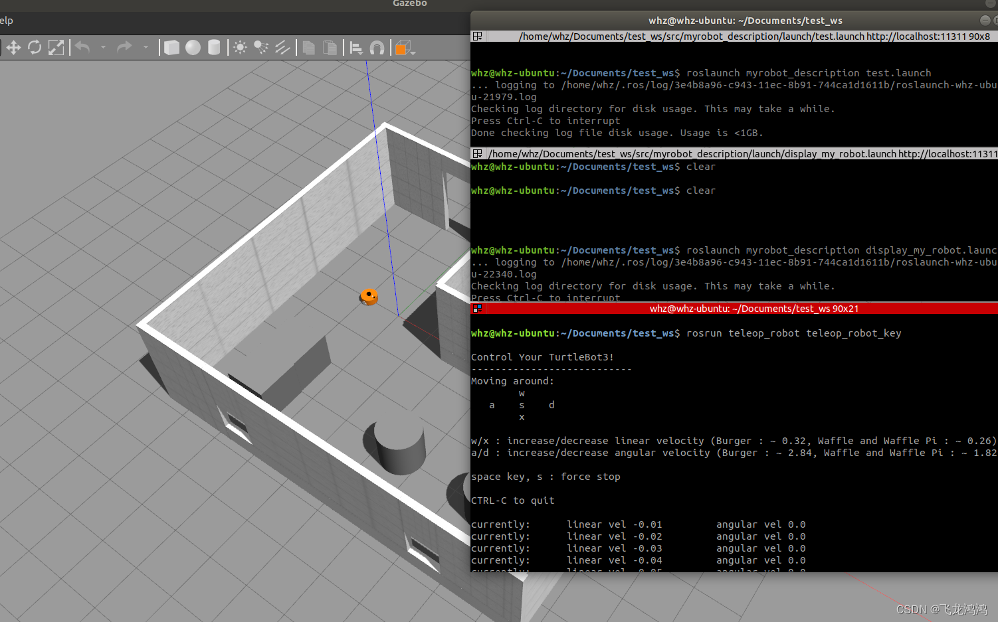Image resolution: width=998 pixels, height=622 pixels.
Task: Click 'Done checking log file disk usage' line
Action: (x=617, y=133)
